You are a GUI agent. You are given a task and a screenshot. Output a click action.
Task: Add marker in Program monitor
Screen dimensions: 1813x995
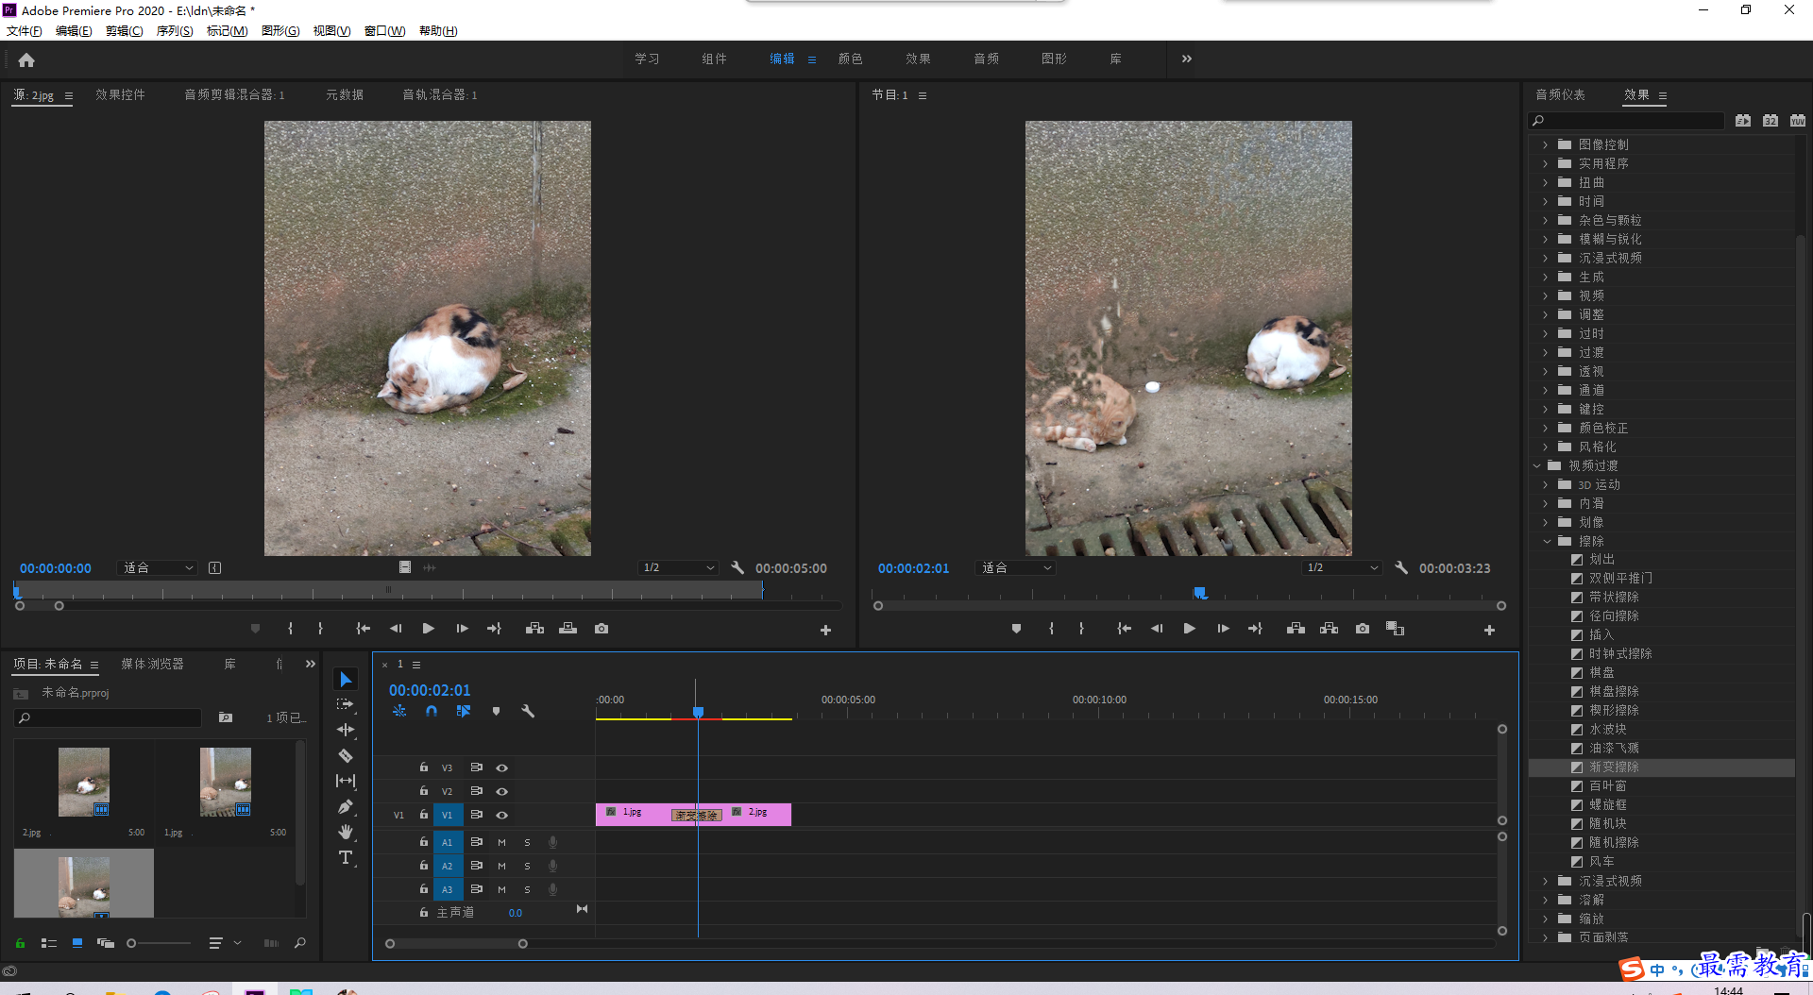click(x=1016, y=629)
